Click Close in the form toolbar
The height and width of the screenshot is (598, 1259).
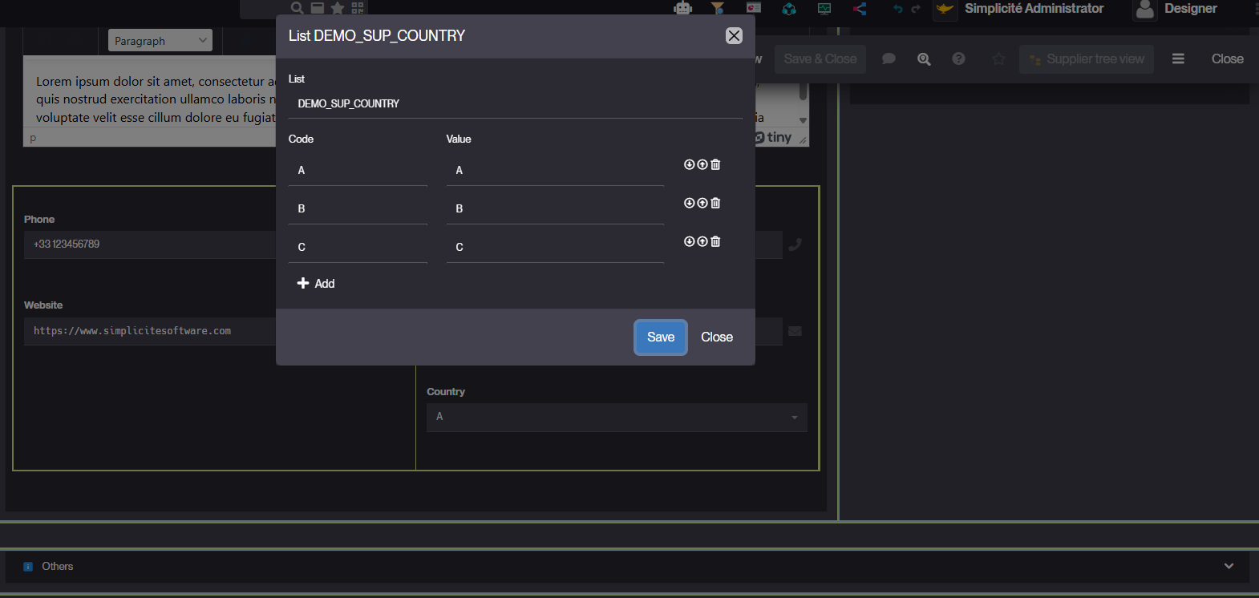[1228, 59]
